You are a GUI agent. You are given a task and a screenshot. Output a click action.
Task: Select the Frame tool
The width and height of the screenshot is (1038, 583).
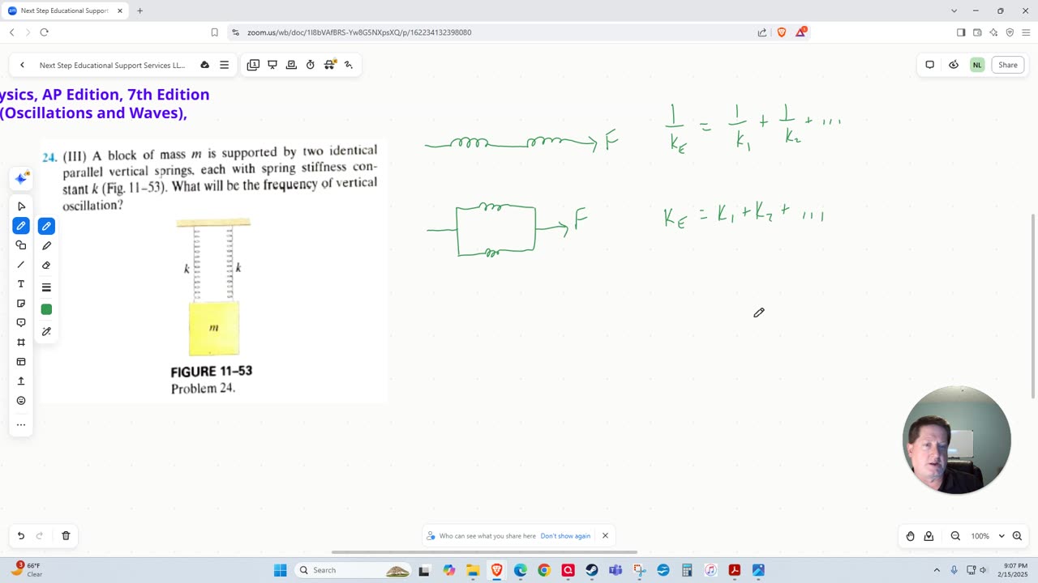(21, 343)
